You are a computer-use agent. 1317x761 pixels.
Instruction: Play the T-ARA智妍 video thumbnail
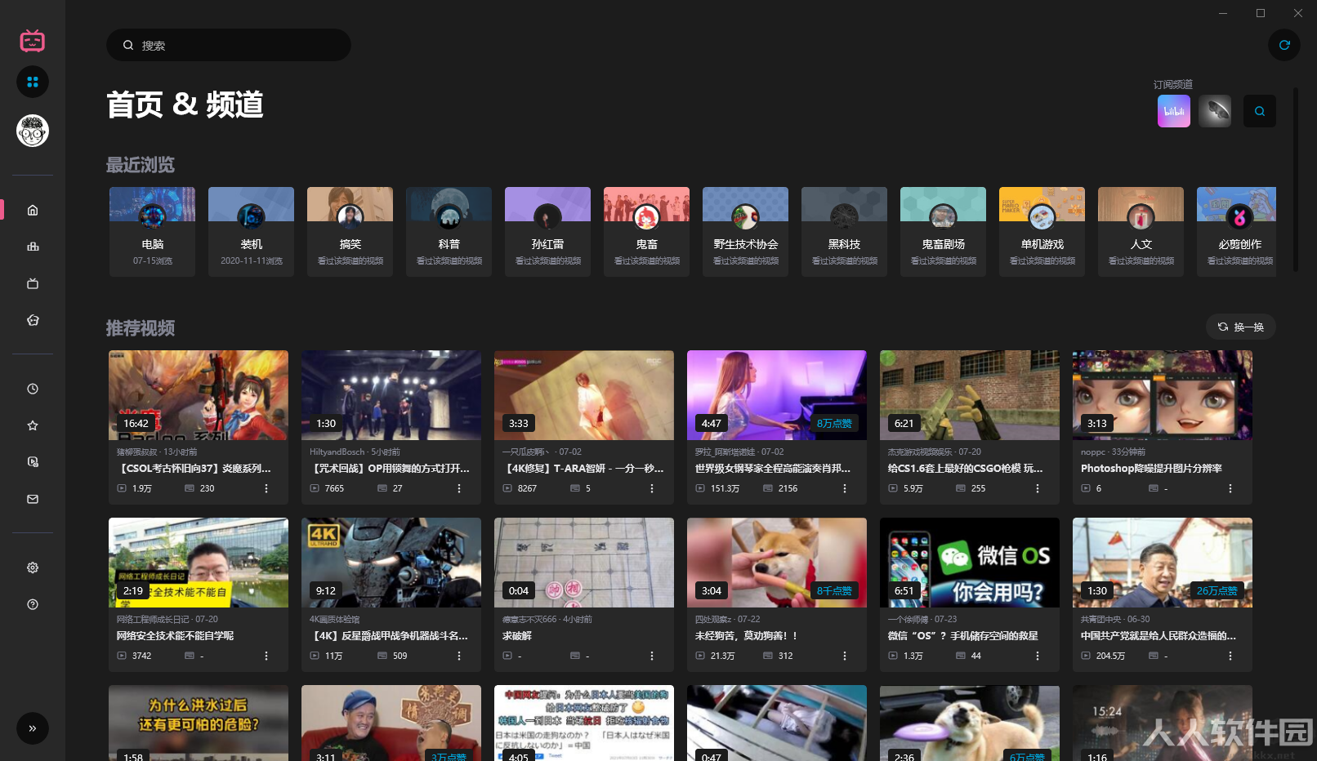point(584,395)
